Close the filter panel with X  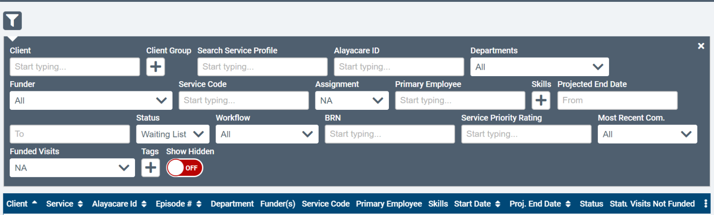click(701, 46)
